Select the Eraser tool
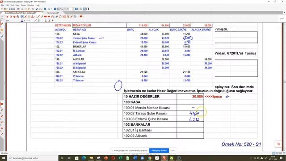Screen dimensions: 286x161 tap(57, 17)
